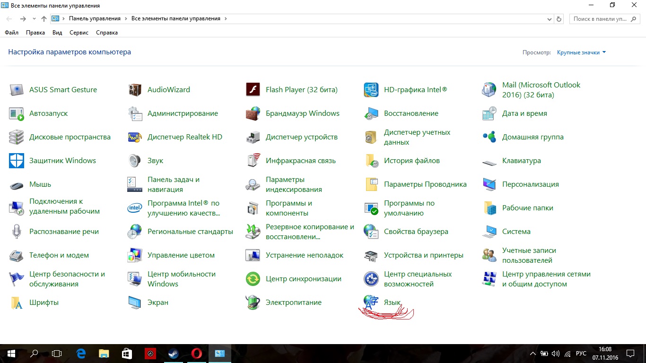Open the Сервис menu
Screen dimensions: 646x363
[x=79, y=33]
